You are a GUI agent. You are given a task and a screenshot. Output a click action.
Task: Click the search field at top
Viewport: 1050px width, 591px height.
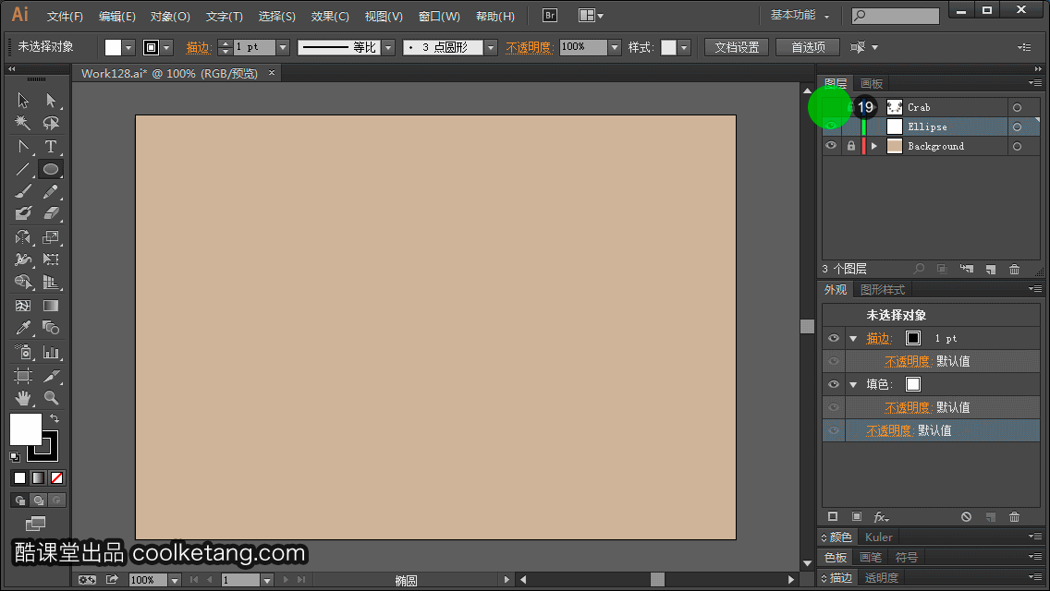(896, 16)
